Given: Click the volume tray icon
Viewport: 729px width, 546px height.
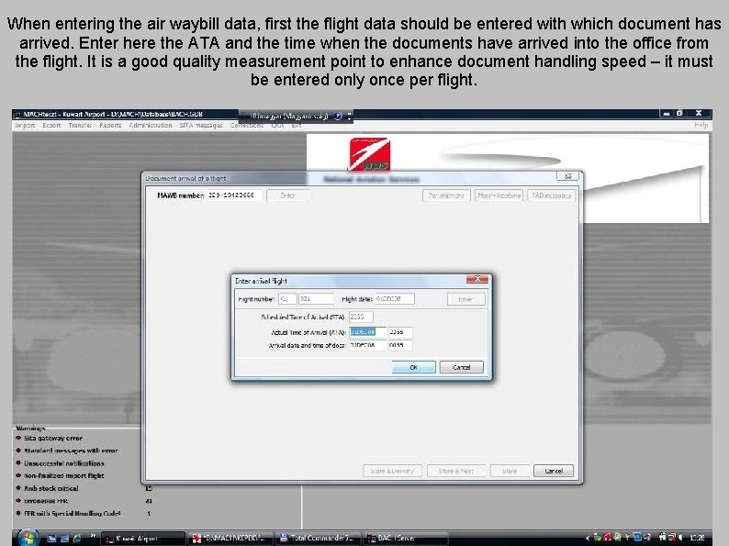Looking at the screenshot, I should click(681, 538).
